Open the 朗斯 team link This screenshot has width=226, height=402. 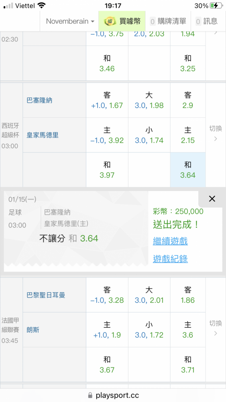(33, 330)
